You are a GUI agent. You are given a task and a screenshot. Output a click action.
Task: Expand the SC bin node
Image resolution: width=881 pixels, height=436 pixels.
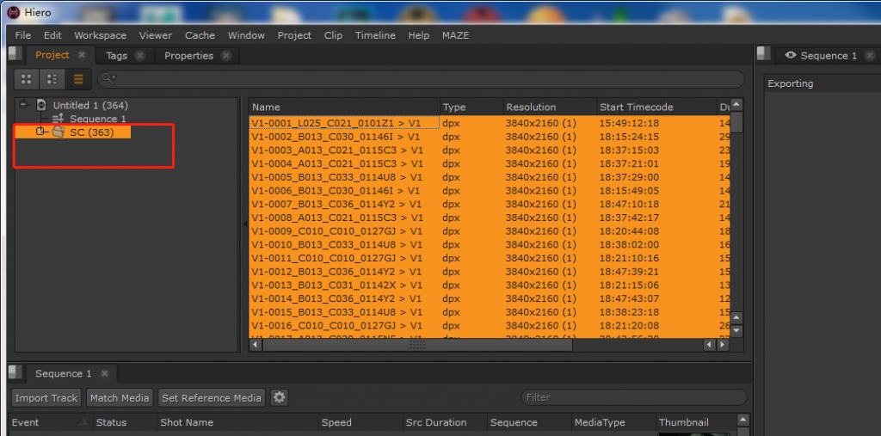(40, 132)
